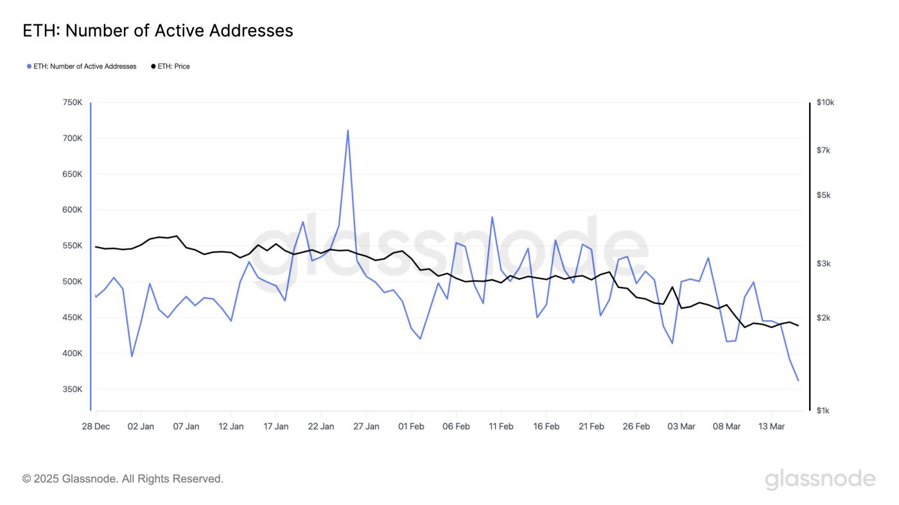This screenshot has width=899, height=505.
Task: Select the peak spike near 27 Jan
Action: 347,130
